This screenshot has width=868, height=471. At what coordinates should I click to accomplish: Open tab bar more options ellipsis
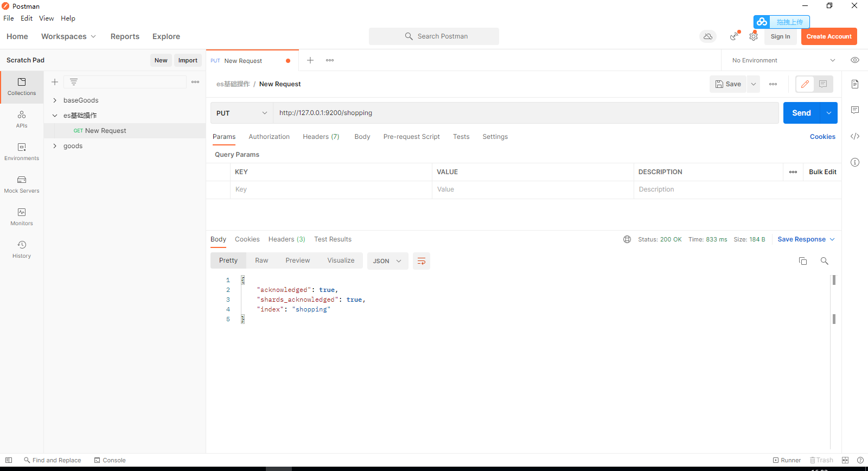coord(330,60)
